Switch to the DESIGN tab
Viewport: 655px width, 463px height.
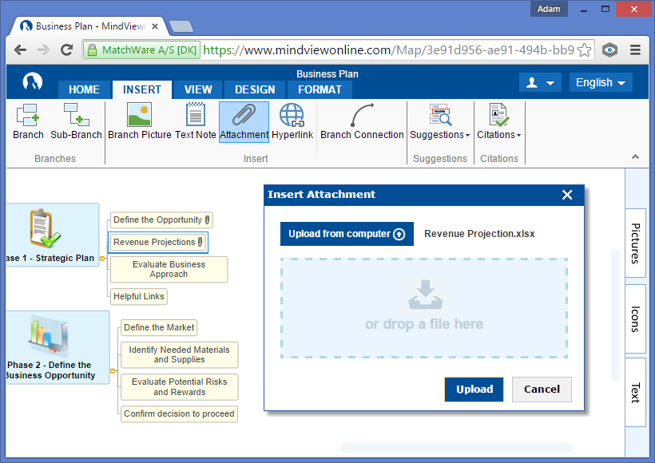pos(254,89)
